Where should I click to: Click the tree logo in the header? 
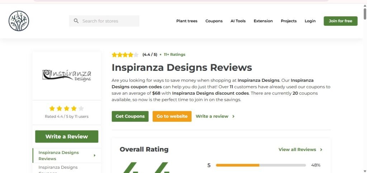(x=19, y=21)
